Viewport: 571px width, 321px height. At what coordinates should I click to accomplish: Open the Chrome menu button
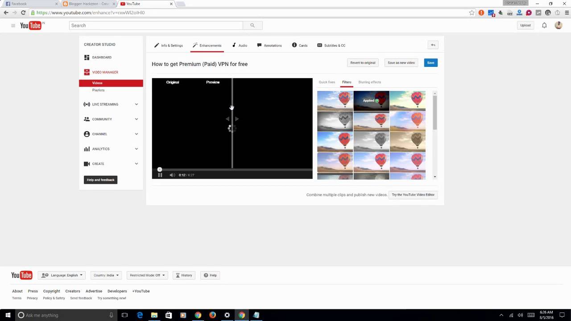point(567,12)
